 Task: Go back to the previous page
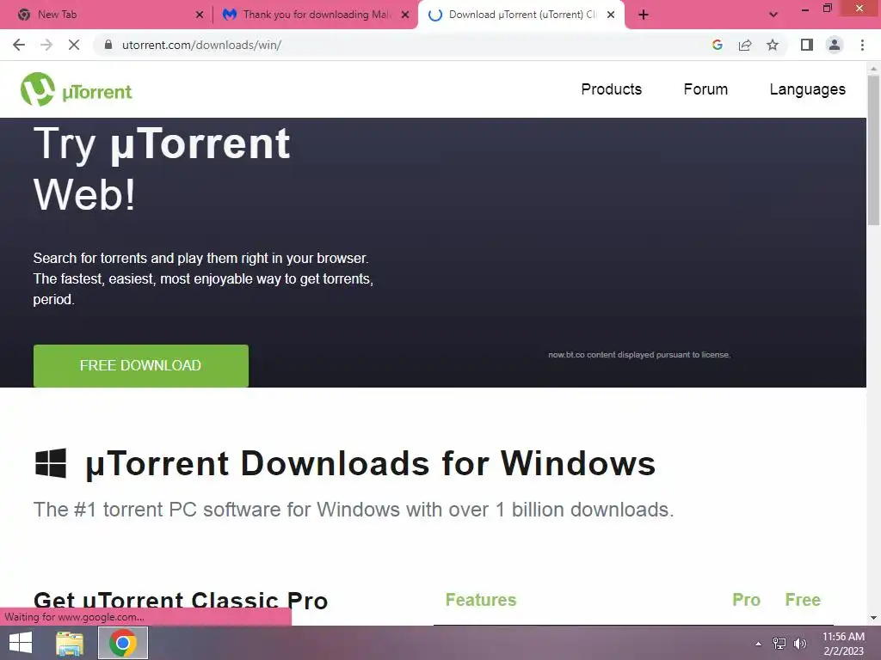pos(19,45)
